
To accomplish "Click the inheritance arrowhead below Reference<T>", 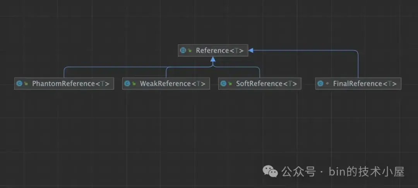I will [x=213, y=59].
